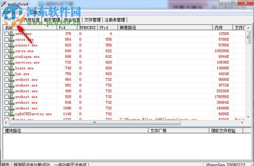Tick the igfxCUIService.exe checkbox
This screenshot has height=166, width=254.
click(x=6, y=114)
